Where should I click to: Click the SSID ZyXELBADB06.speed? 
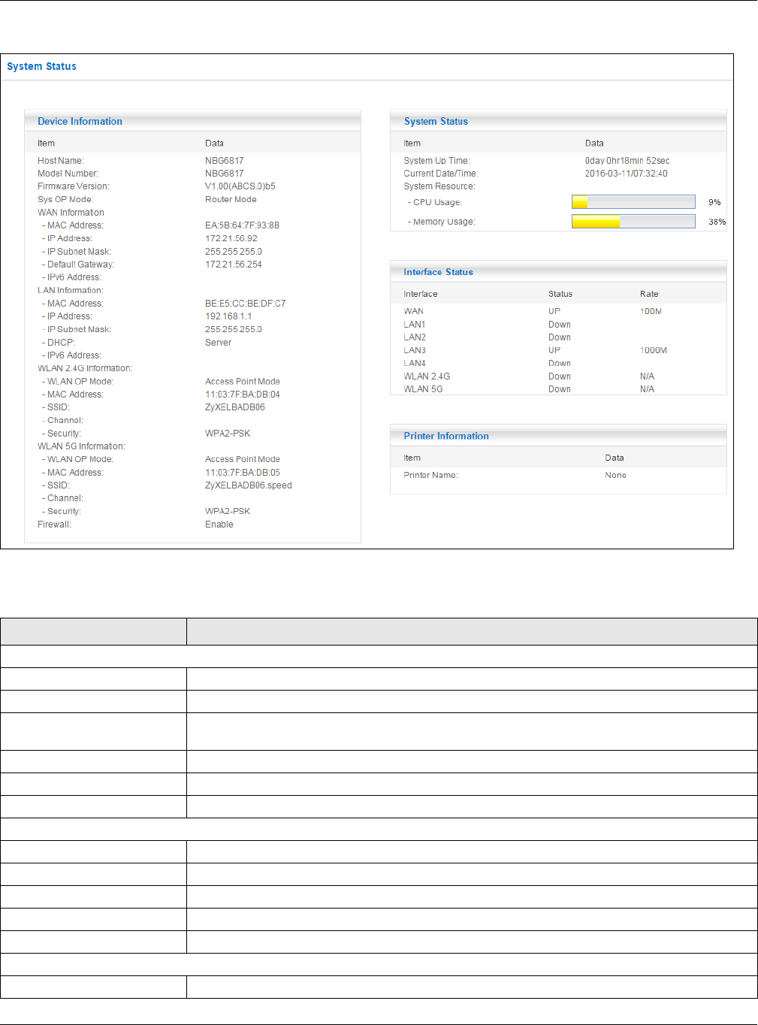tap(249, 485)
